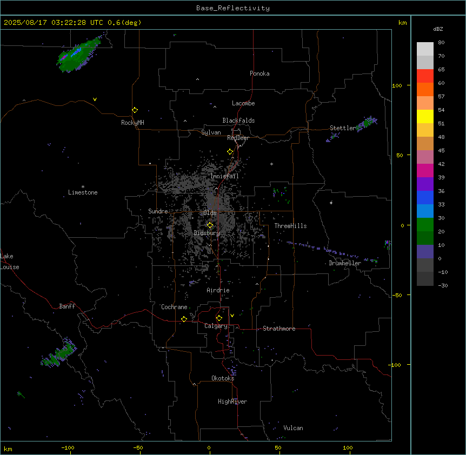The height and width of the screenshot is (455, 466).
Task: Click the yellow diamond marker above RockyMH
Action: pos(135,110)
